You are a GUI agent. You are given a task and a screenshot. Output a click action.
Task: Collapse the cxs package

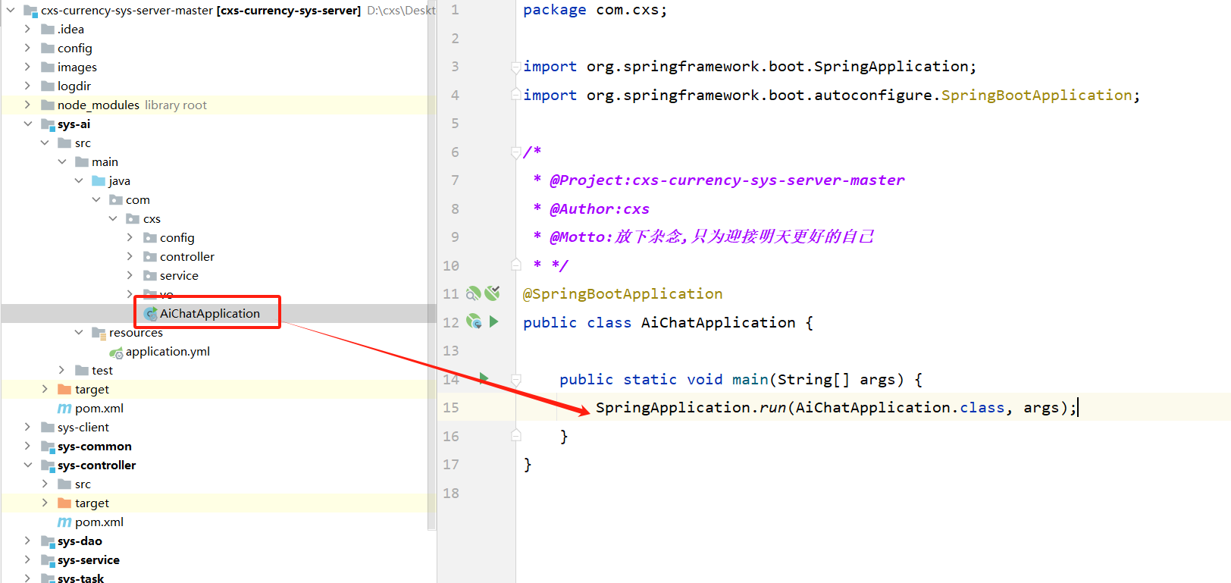(x=113, y=218)
